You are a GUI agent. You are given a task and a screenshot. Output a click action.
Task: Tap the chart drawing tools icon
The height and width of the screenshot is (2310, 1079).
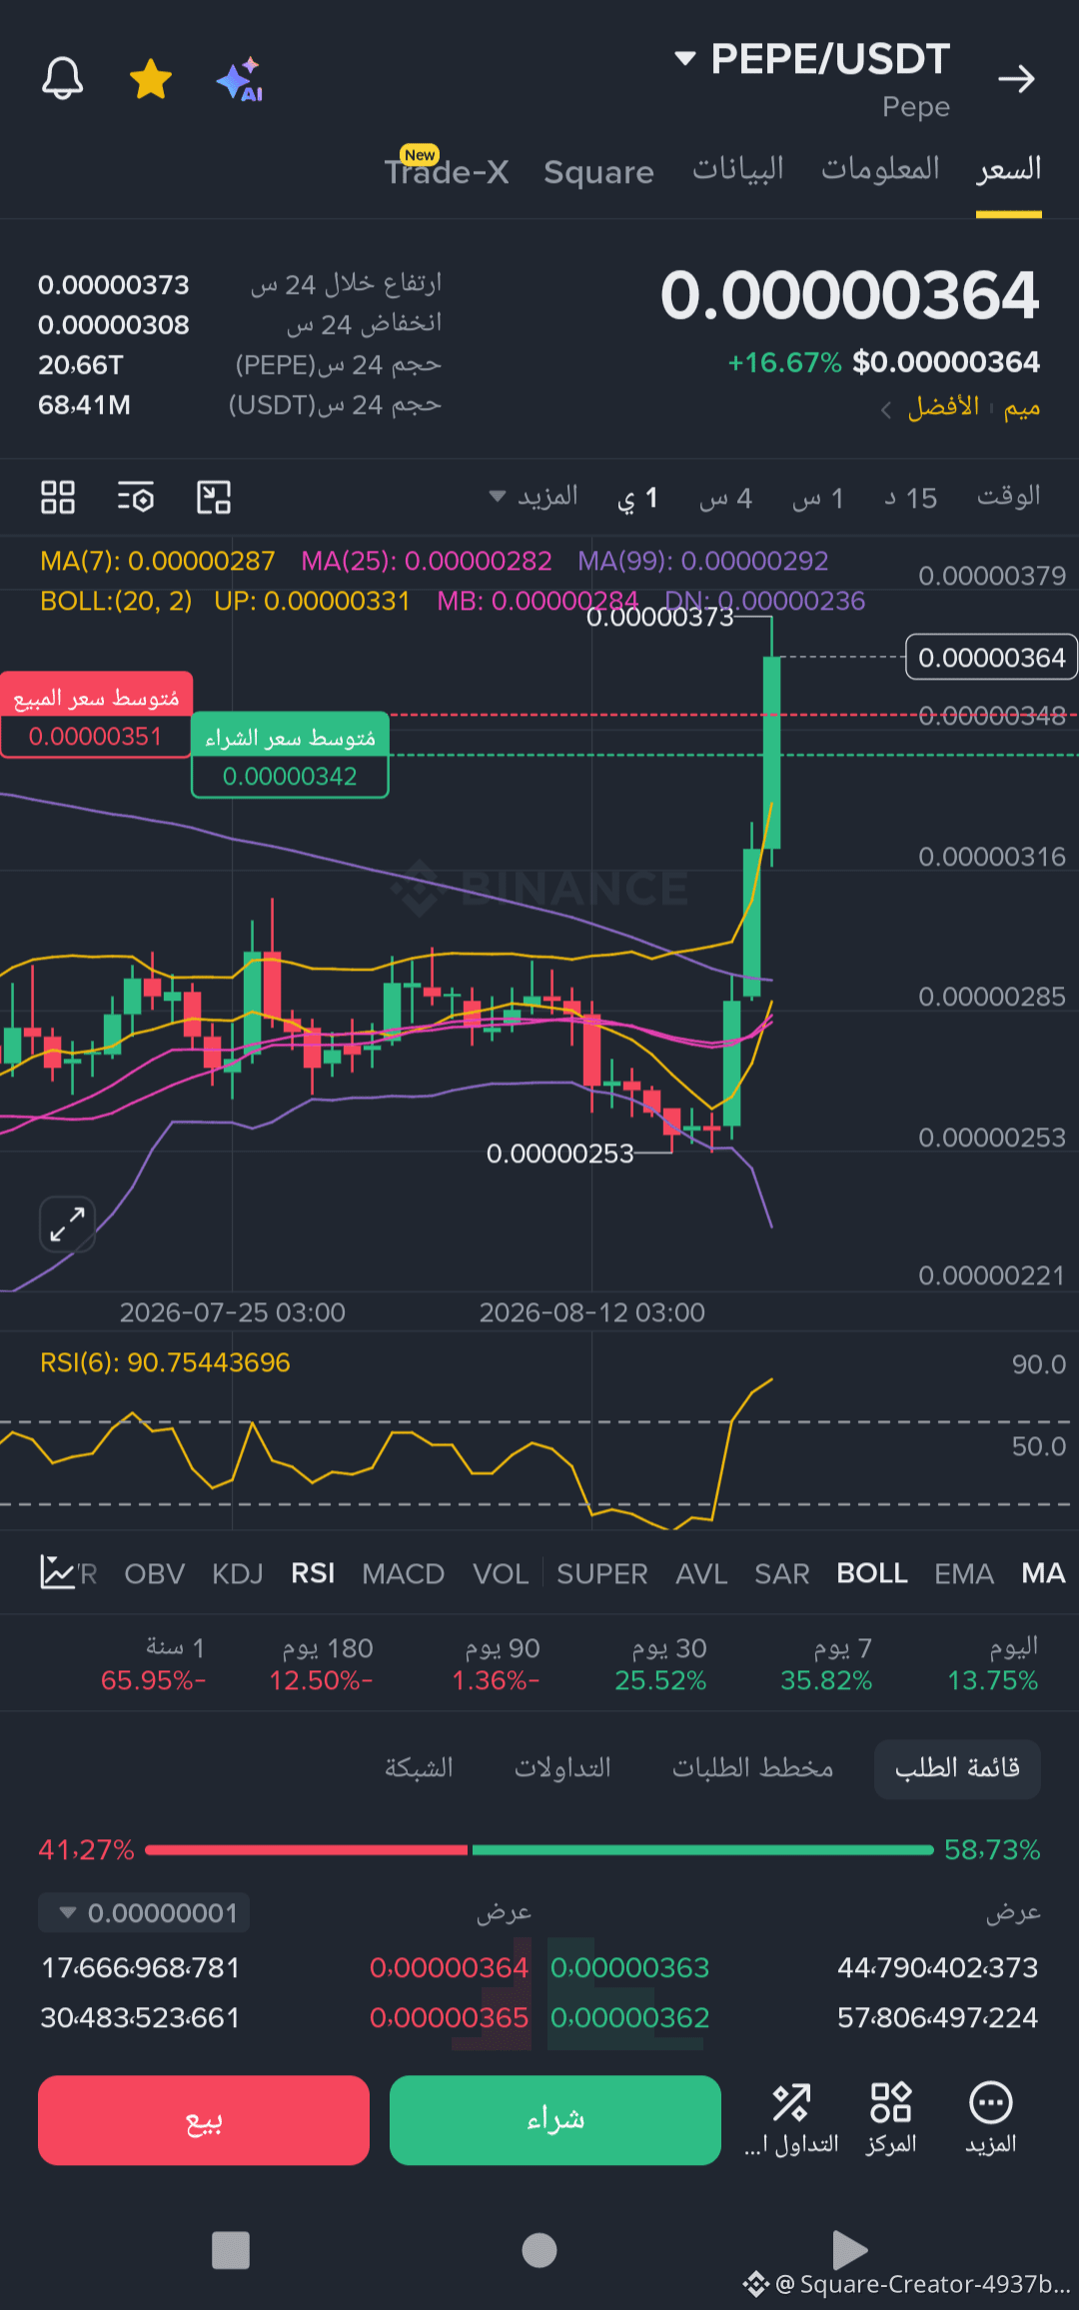214,497
